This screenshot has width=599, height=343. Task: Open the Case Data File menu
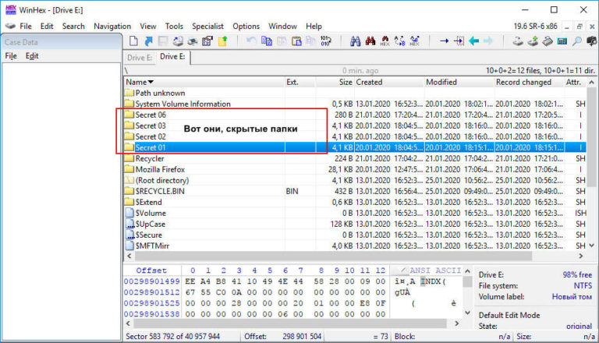[11, 56]
